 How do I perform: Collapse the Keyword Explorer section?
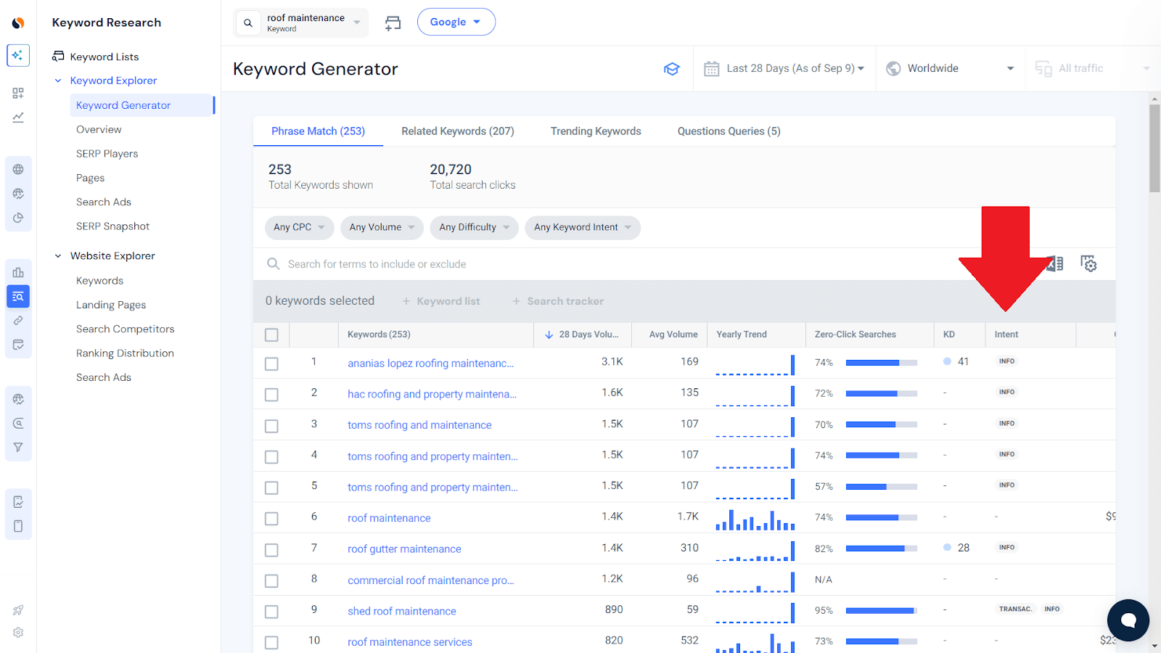click(x=58, y=80)
